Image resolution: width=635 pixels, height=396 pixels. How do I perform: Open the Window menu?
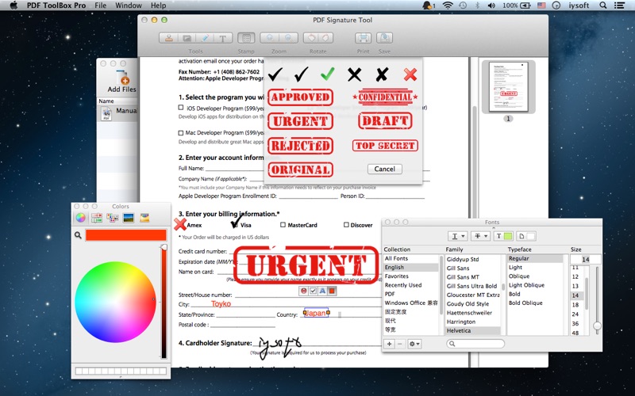pyautogui.click(x=129, y=6)
